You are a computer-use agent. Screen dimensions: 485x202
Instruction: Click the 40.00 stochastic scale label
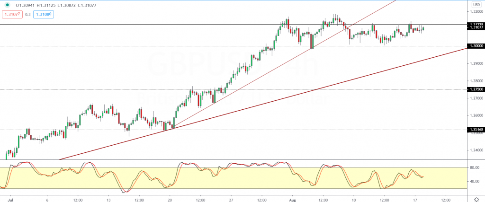[x=475, y=181]
